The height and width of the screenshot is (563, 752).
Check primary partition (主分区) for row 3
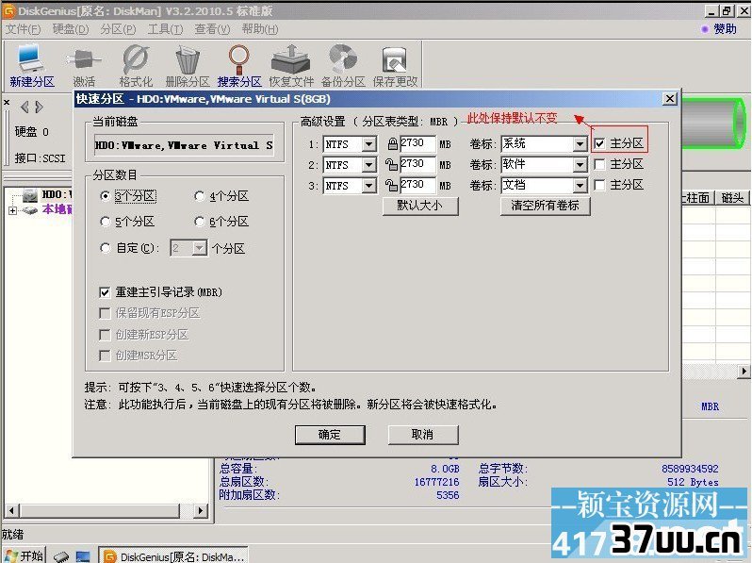599,185
